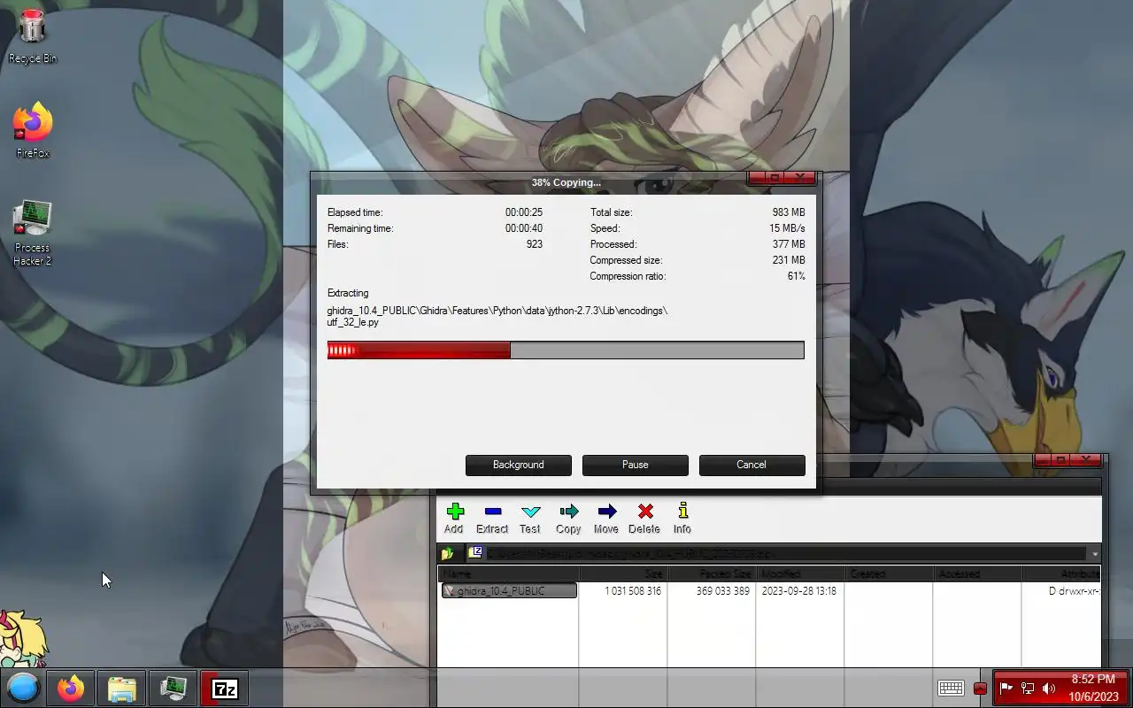Click the Start orb on the taskbar
The width and height of the screenshot is (1133, 708).
click(x=23, y=688)
